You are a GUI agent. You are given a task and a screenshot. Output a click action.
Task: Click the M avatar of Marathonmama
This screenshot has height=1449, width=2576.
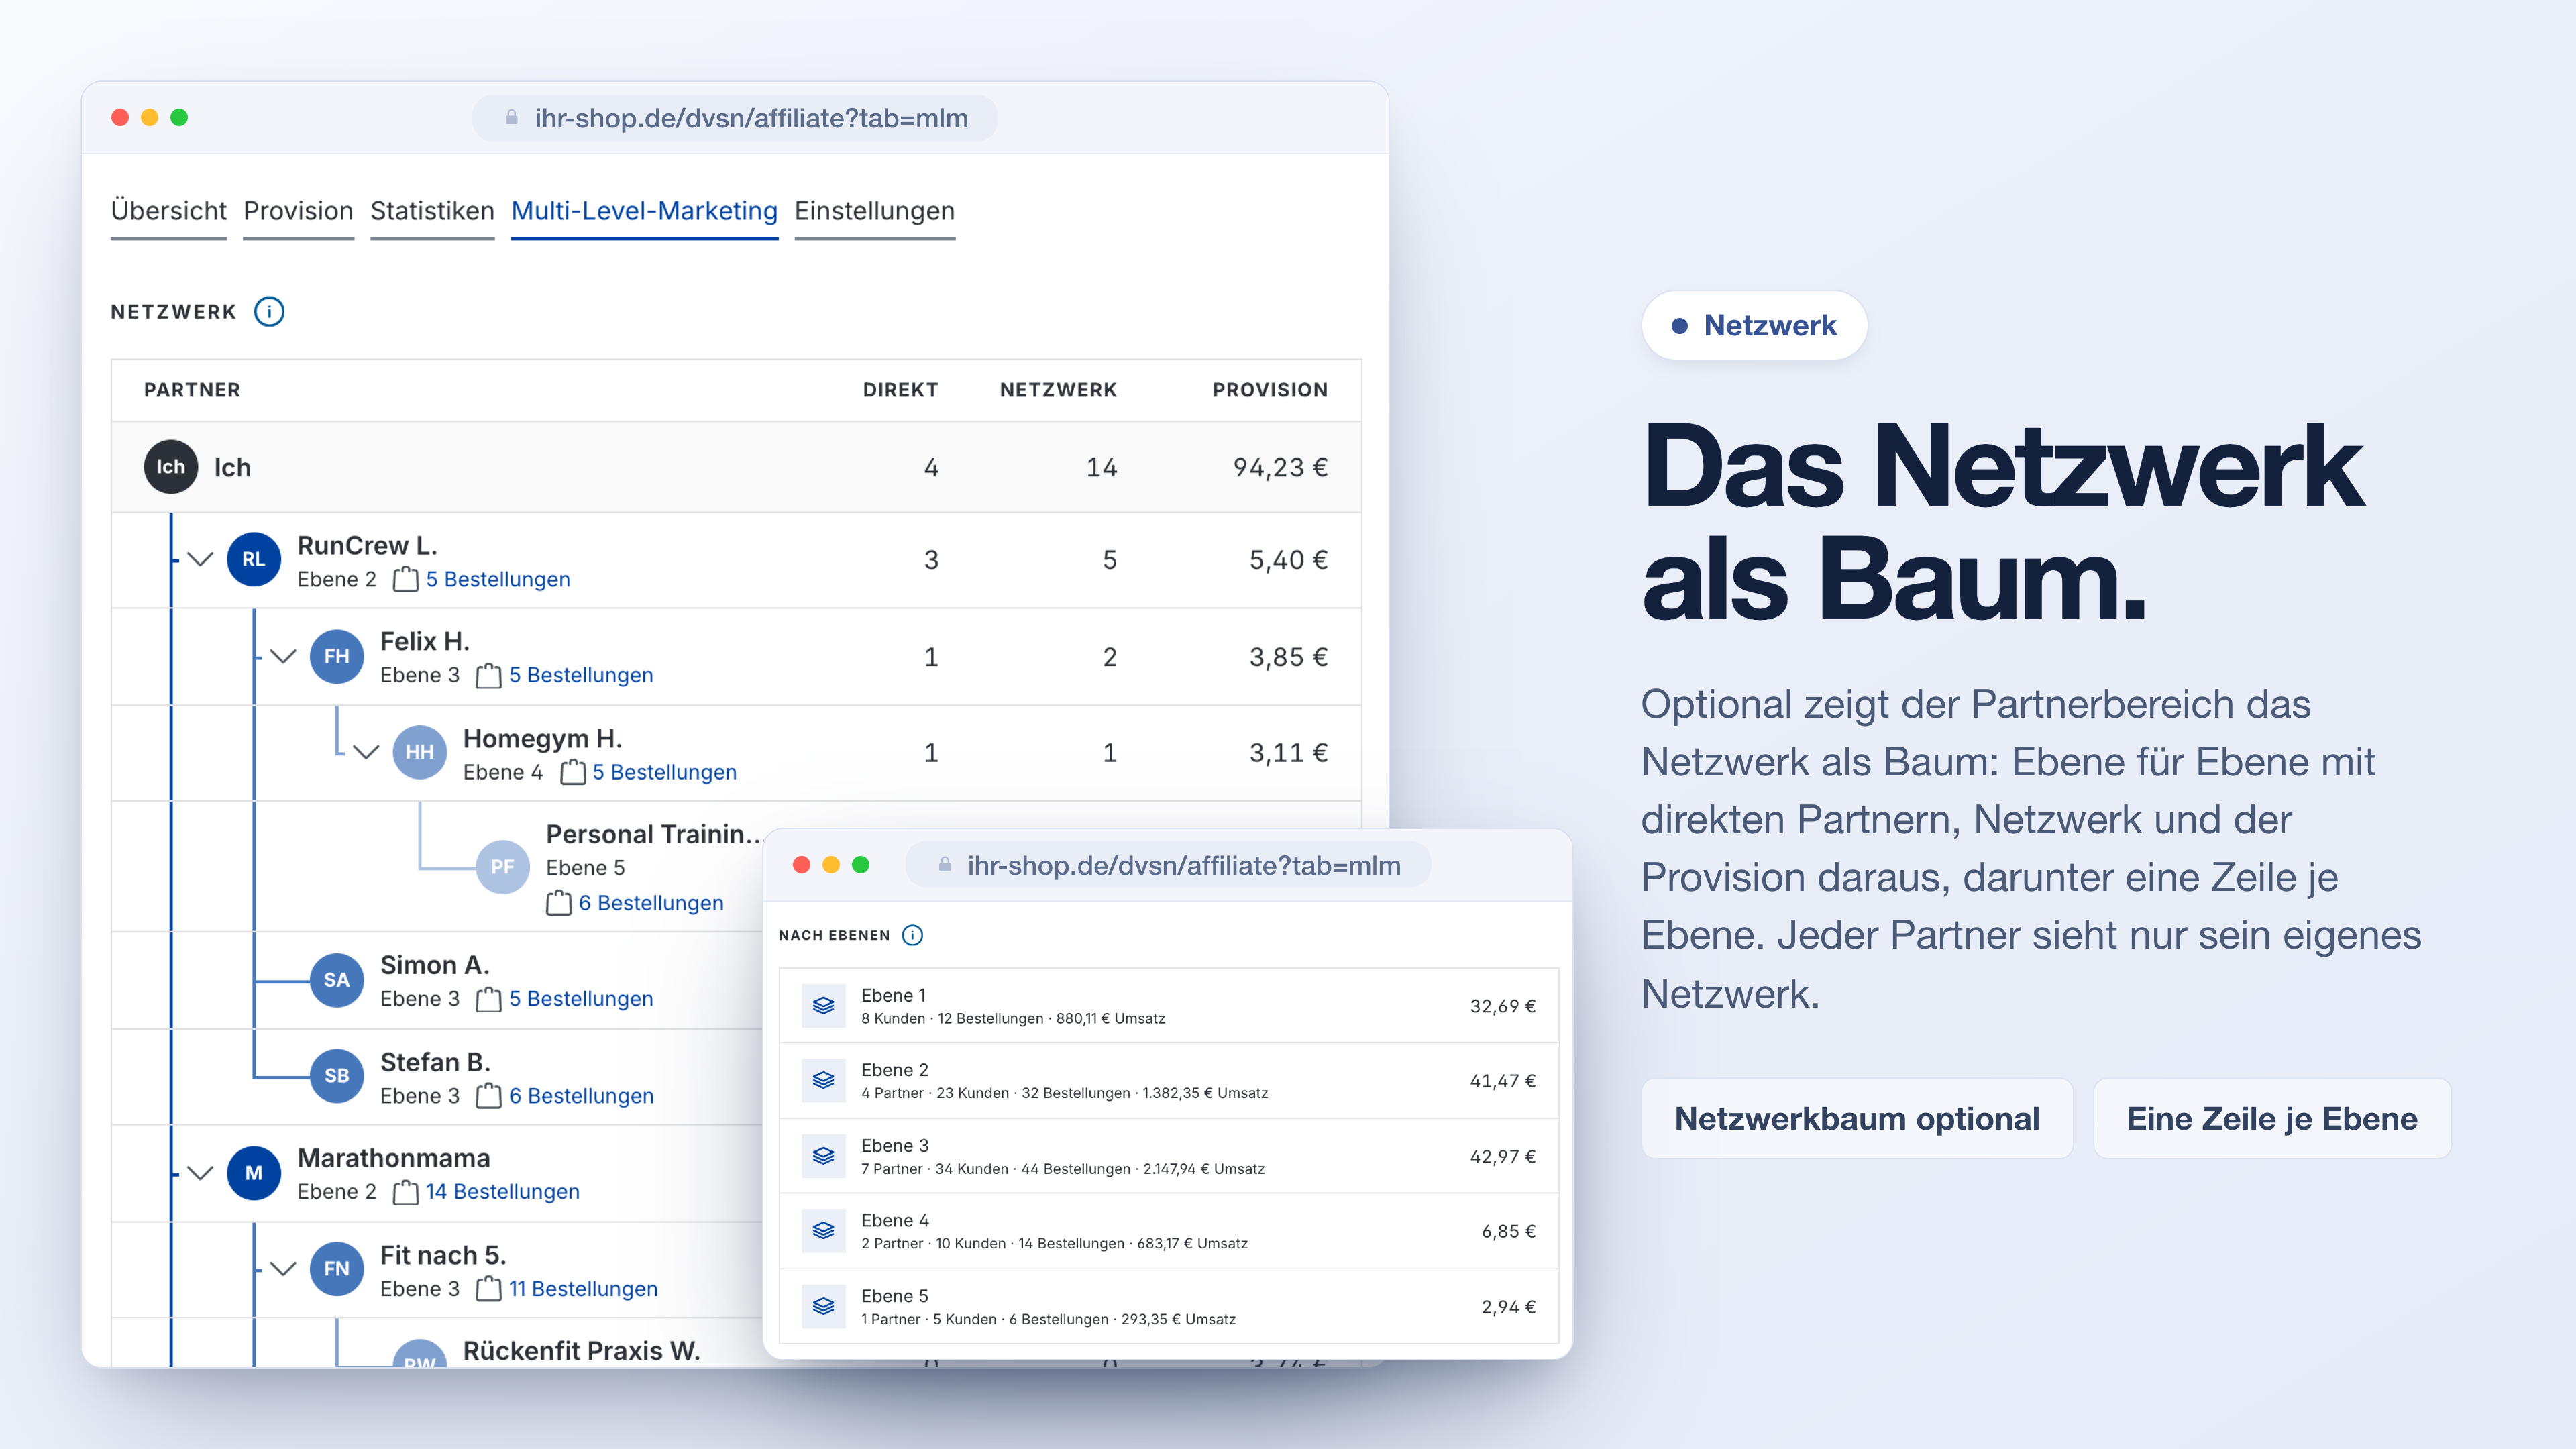254,1173
